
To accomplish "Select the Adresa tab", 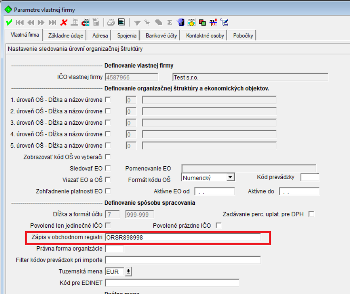I will tap(100, 35).
